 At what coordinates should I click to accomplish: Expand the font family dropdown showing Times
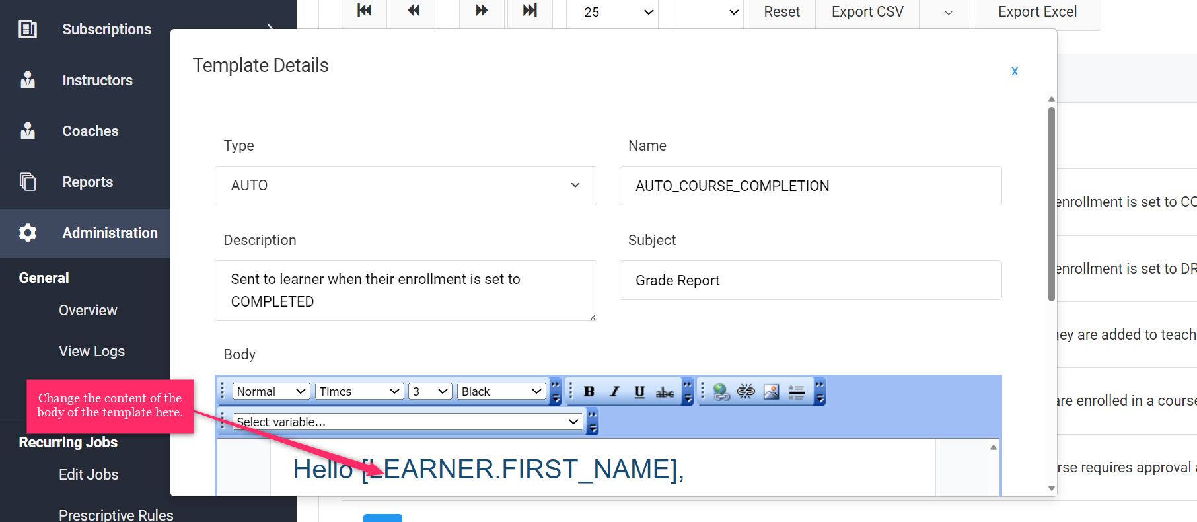coord(359,392)
